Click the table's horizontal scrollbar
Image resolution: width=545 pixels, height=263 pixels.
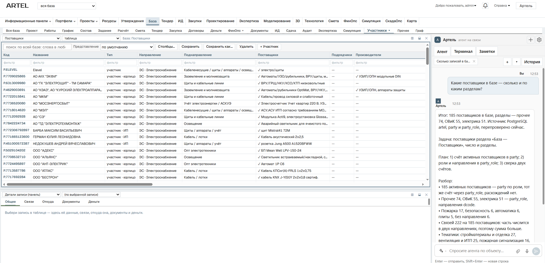coord(80,184)
